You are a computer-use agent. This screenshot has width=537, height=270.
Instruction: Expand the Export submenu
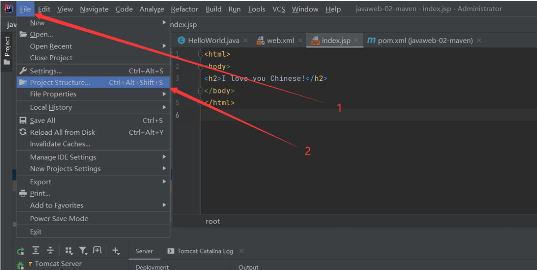(93, 182)
